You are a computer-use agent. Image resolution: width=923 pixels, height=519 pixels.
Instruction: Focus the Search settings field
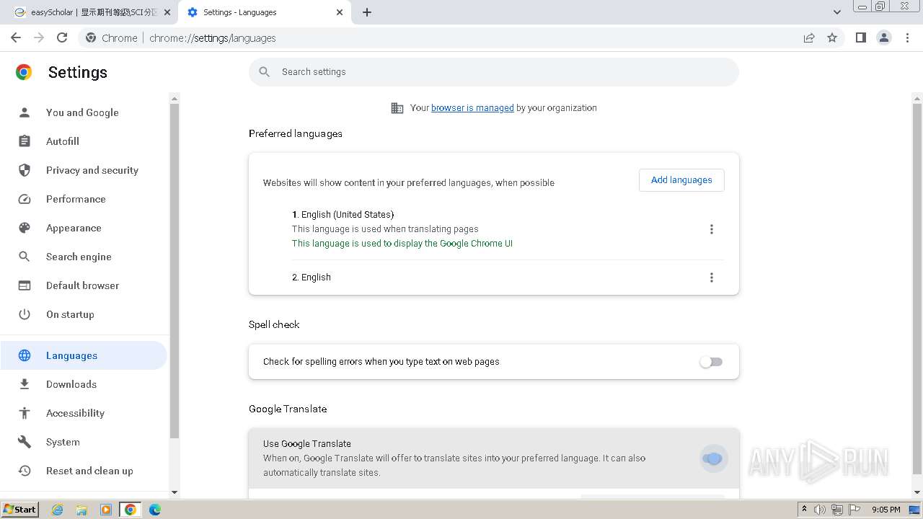494,72
